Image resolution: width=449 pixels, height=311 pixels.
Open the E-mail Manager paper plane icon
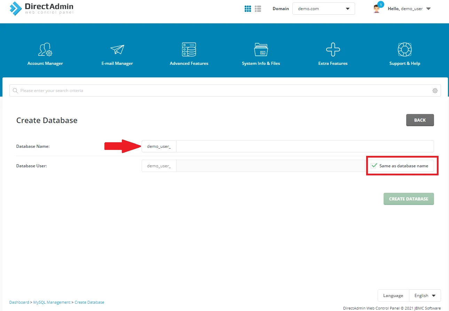click(117, 50)
